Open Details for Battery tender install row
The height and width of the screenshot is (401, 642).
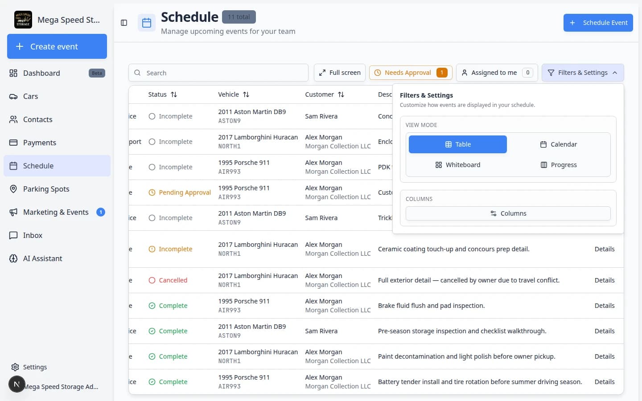pos(605,382)
